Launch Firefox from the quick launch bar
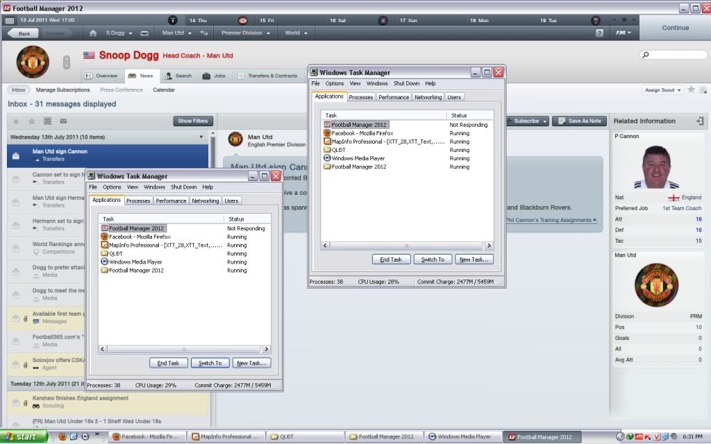 click(x=62, y=436)
